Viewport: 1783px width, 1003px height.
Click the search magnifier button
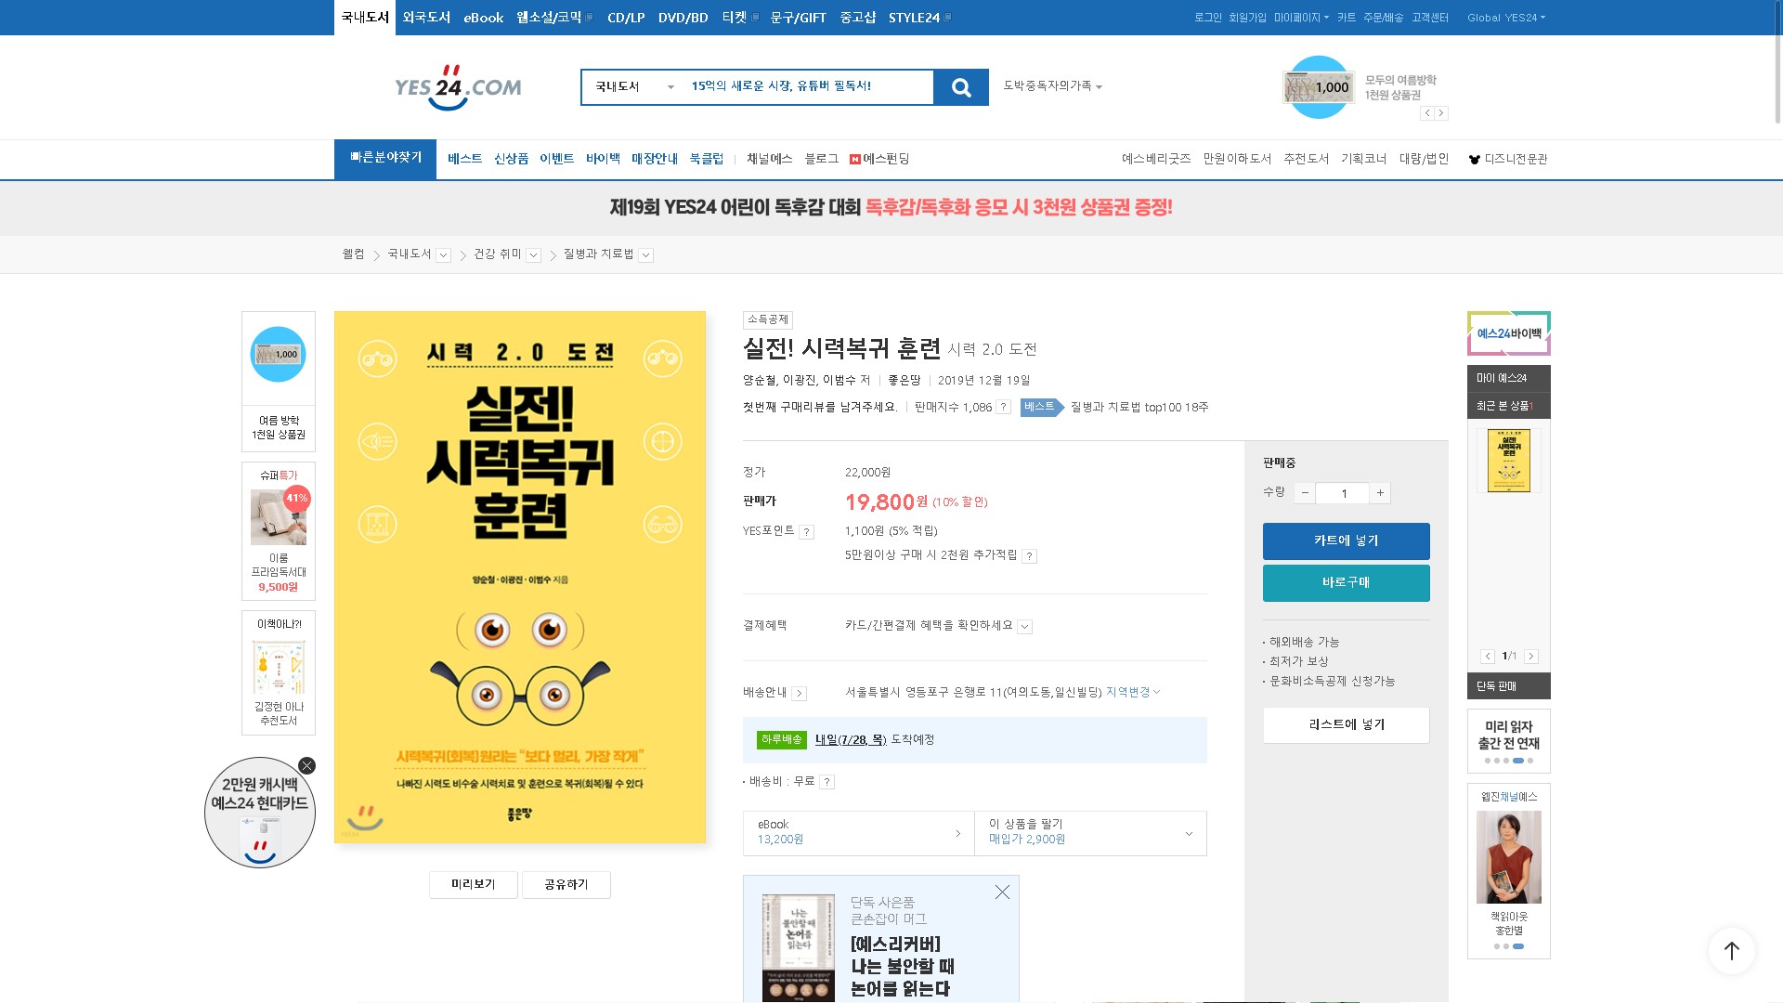(961, 87)
